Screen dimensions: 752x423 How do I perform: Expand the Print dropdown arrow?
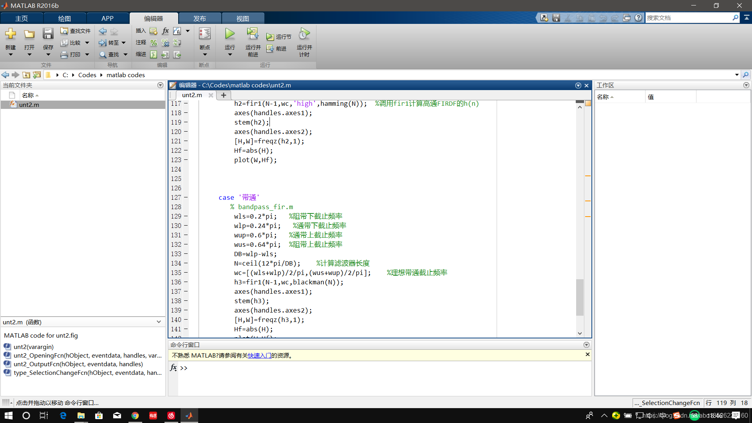pos(87,54)
